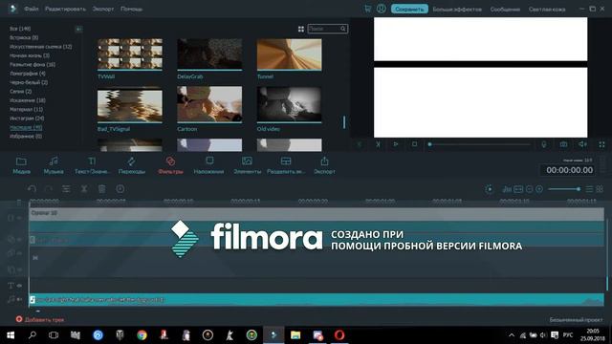Image resolution: width=612 pixels, height=344 pixels.
Task: Open the Сообщения link
Action: click(x=505, y=9)
